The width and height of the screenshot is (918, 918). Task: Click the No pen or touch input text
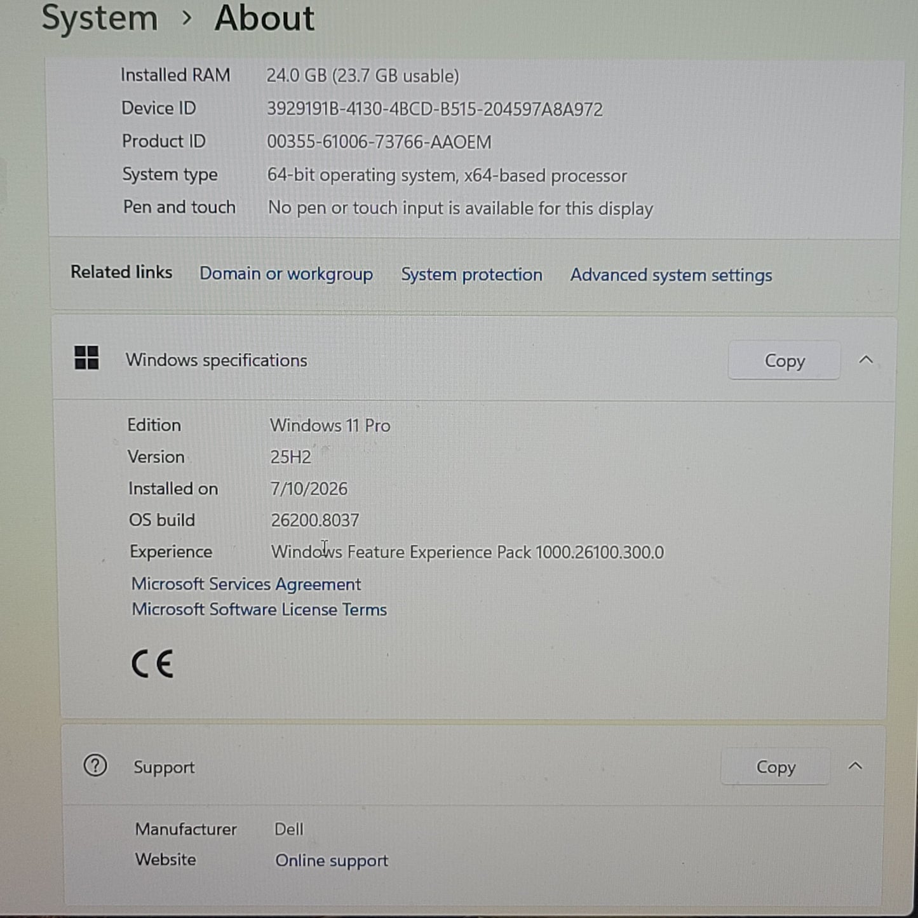[x=461, y=208]
